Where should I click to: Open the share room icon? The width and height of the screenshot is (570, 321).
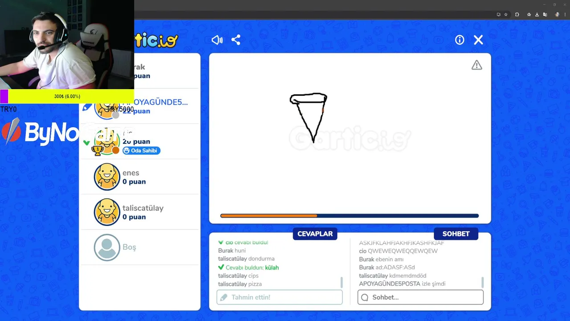pos(236,40)
